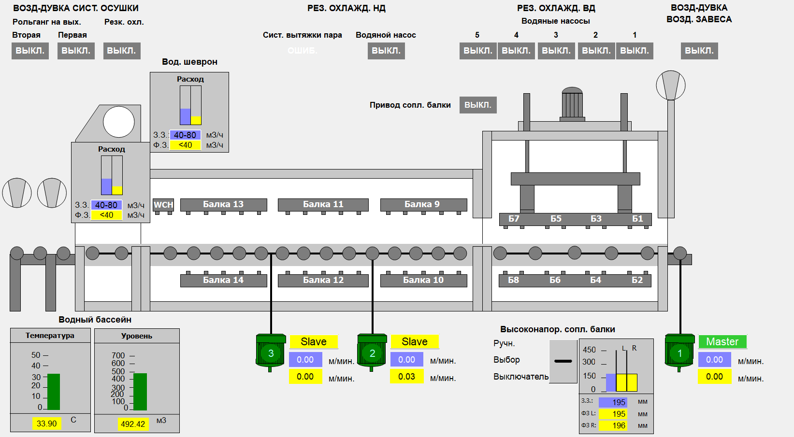Click the blue 195 мм setpoint field
The height and width of the screenshot is (437, 794).
tap(612, 402)
